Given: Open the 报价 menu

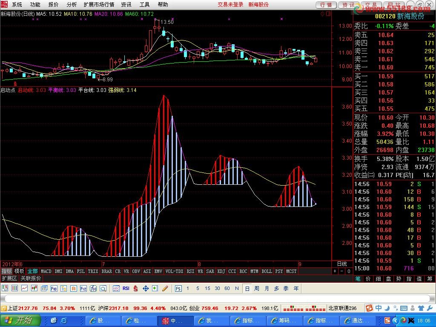Looking at the screenshot, I should tap(53, 4).
